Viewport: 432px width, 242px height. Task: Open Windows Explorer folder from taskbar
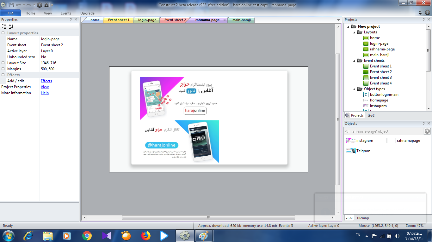48,236
